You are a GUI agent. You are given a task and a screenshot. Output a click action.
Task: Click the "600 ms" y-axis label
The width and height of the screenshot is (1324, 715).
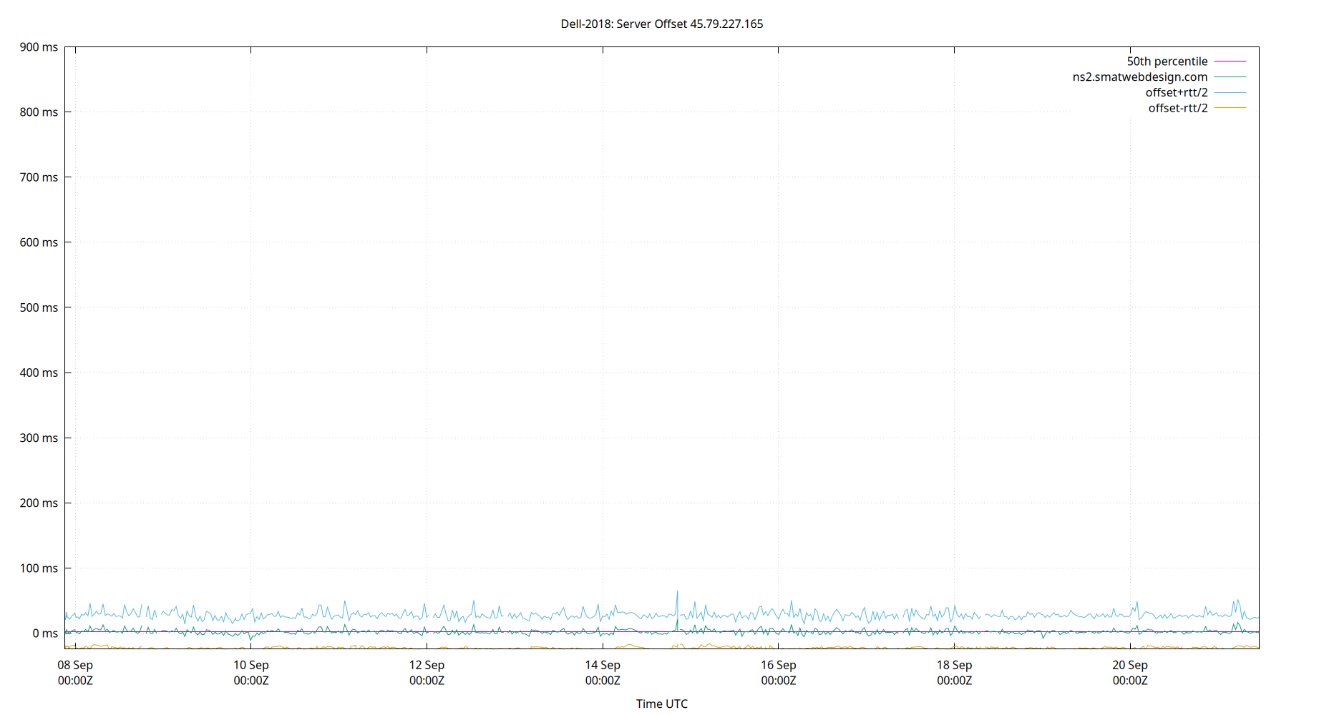[39, 242]
